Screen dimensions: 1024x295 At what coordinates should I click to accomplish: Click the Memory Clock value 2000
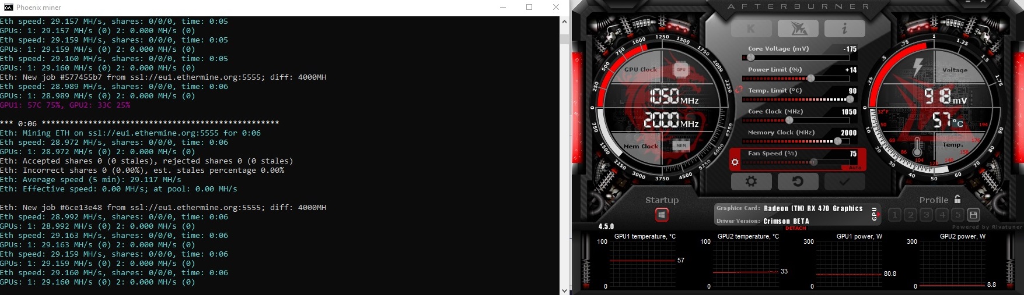[849, 133]
